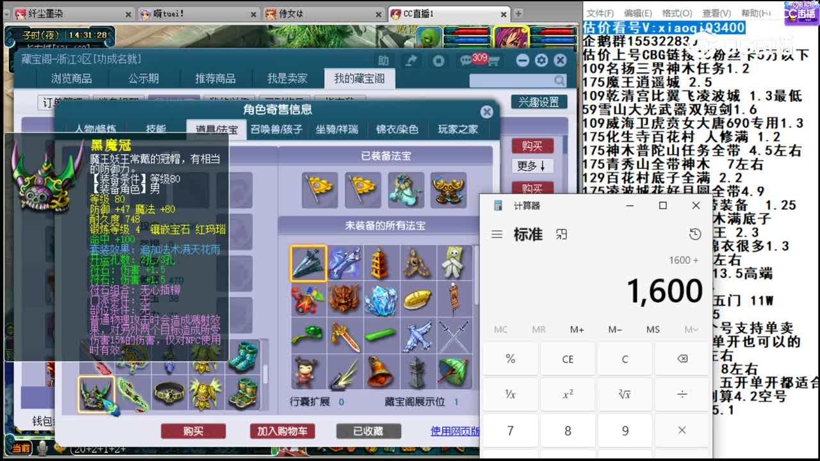
Task: Select the white paper doll treasure
Action: pyautogui.click(x=454, y=263)
